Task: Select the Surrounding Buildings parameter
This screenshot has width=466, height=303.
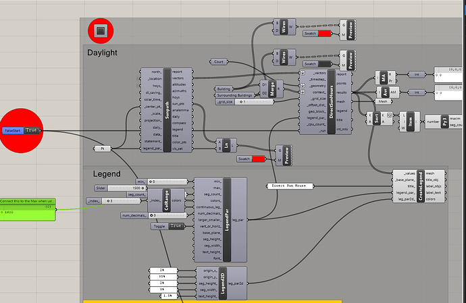Action: (234, 95)
